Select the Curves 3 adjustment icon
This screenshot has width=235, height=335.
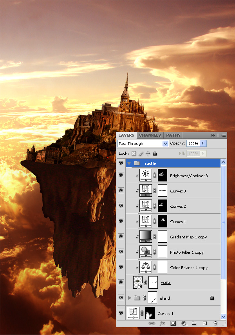tap(146, 190)
